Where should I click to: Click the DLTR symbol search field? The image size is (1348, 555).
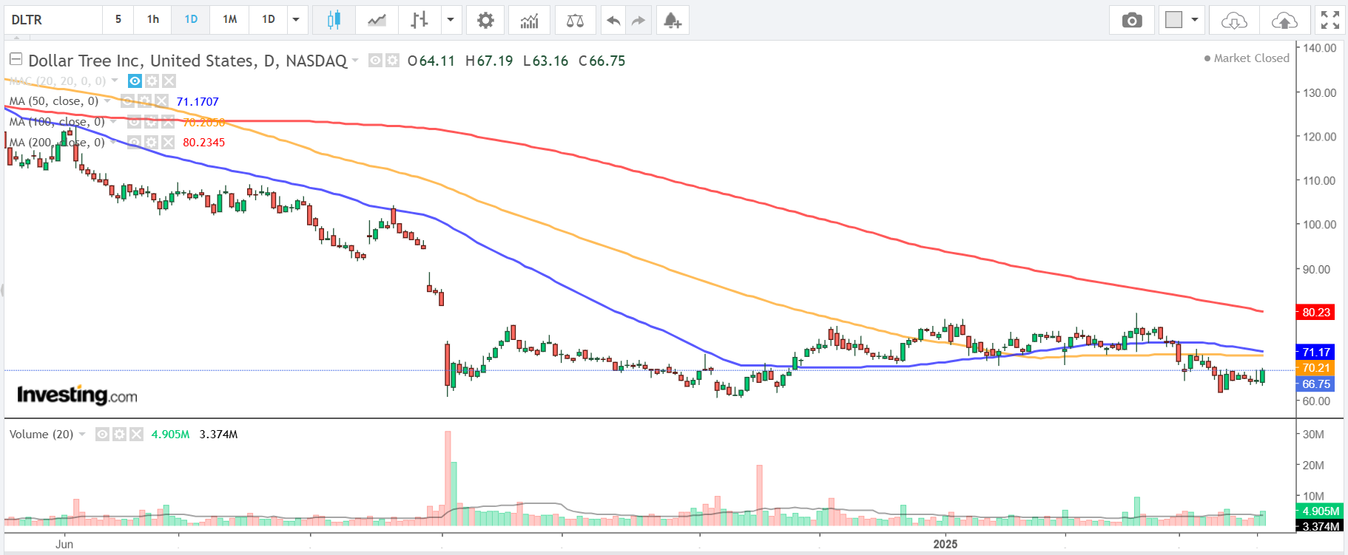coord(53,20)
